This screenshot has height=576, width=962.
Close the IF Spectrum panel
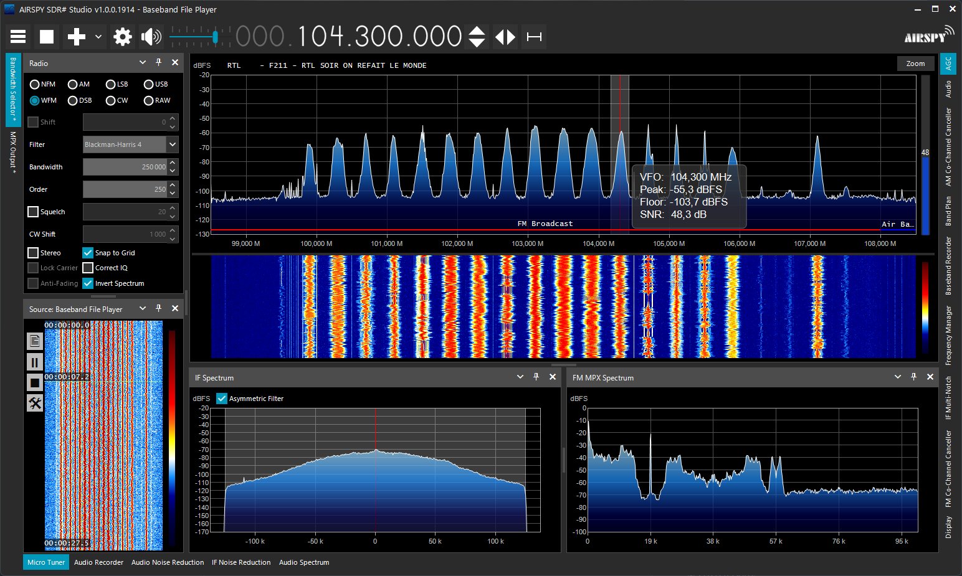(x=553, y=377)
